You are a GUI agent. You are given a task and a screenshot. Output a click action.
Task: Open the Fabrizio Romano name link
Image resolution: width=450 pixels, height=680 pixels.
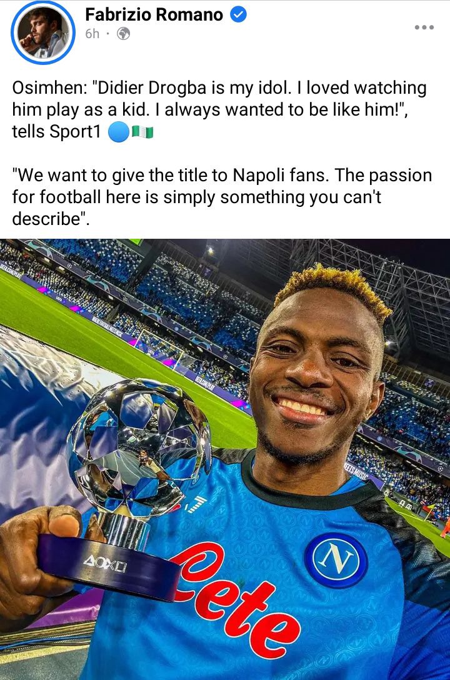154,15
